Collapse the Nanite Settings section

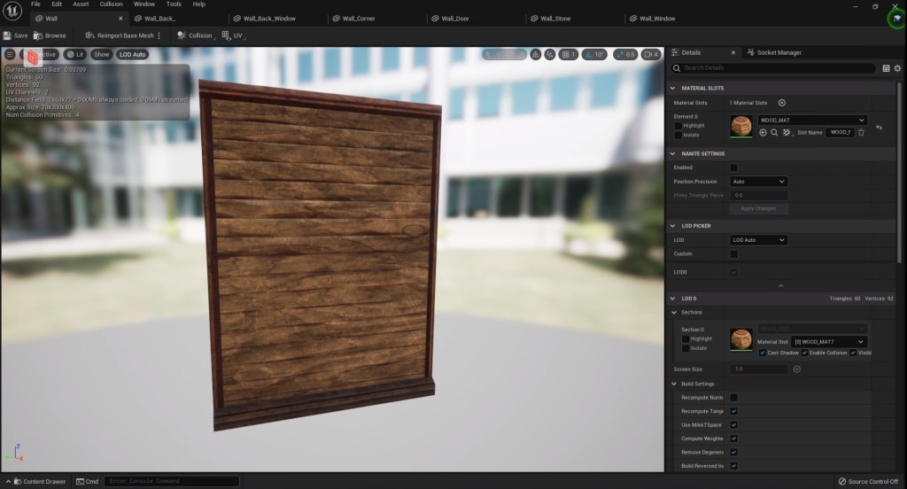click(x=673, y=153)
